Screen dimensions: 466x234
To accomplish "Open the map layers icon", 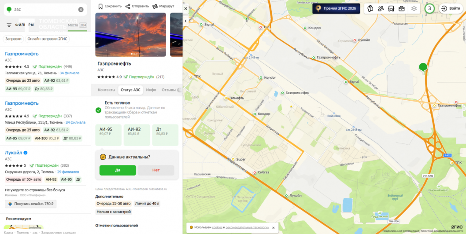I will tap(414, 9).
